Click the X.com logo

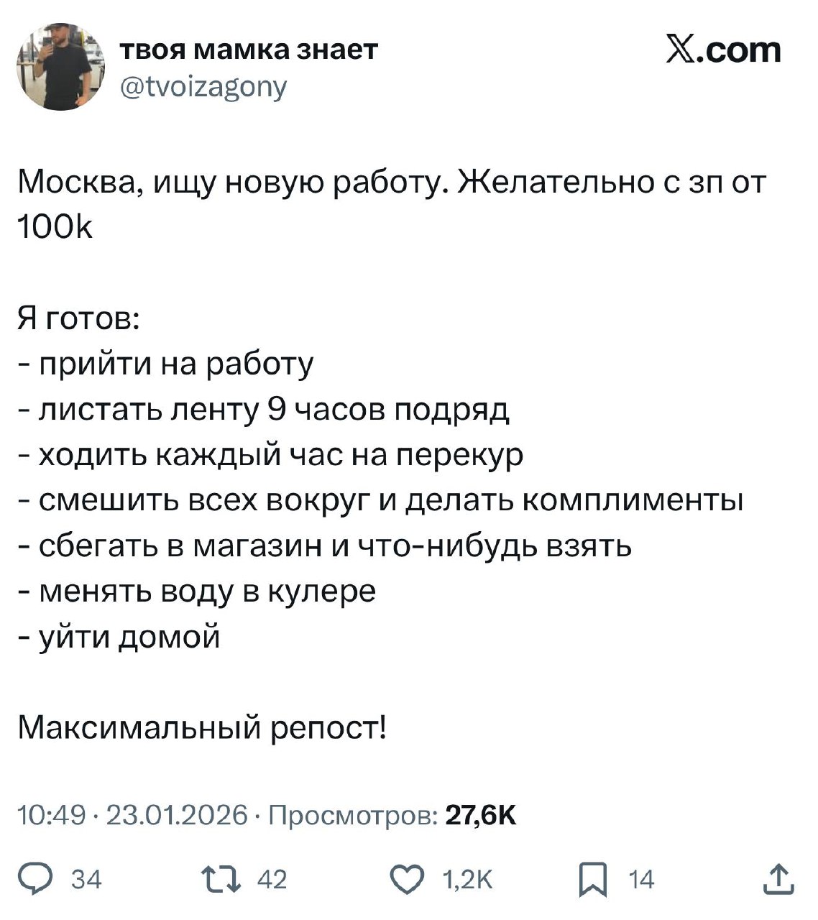pos(722,50)
